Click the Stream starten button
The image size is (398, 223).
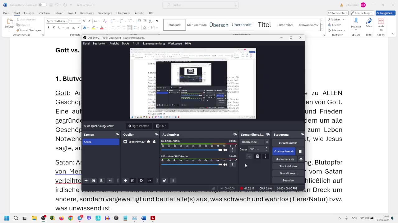pos(288,143)
